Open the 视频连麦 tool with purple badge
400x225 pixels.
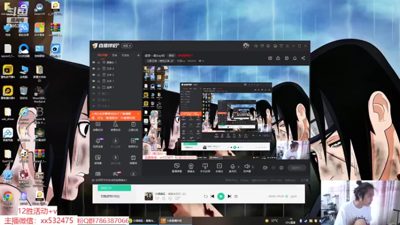tap(98, 143)
